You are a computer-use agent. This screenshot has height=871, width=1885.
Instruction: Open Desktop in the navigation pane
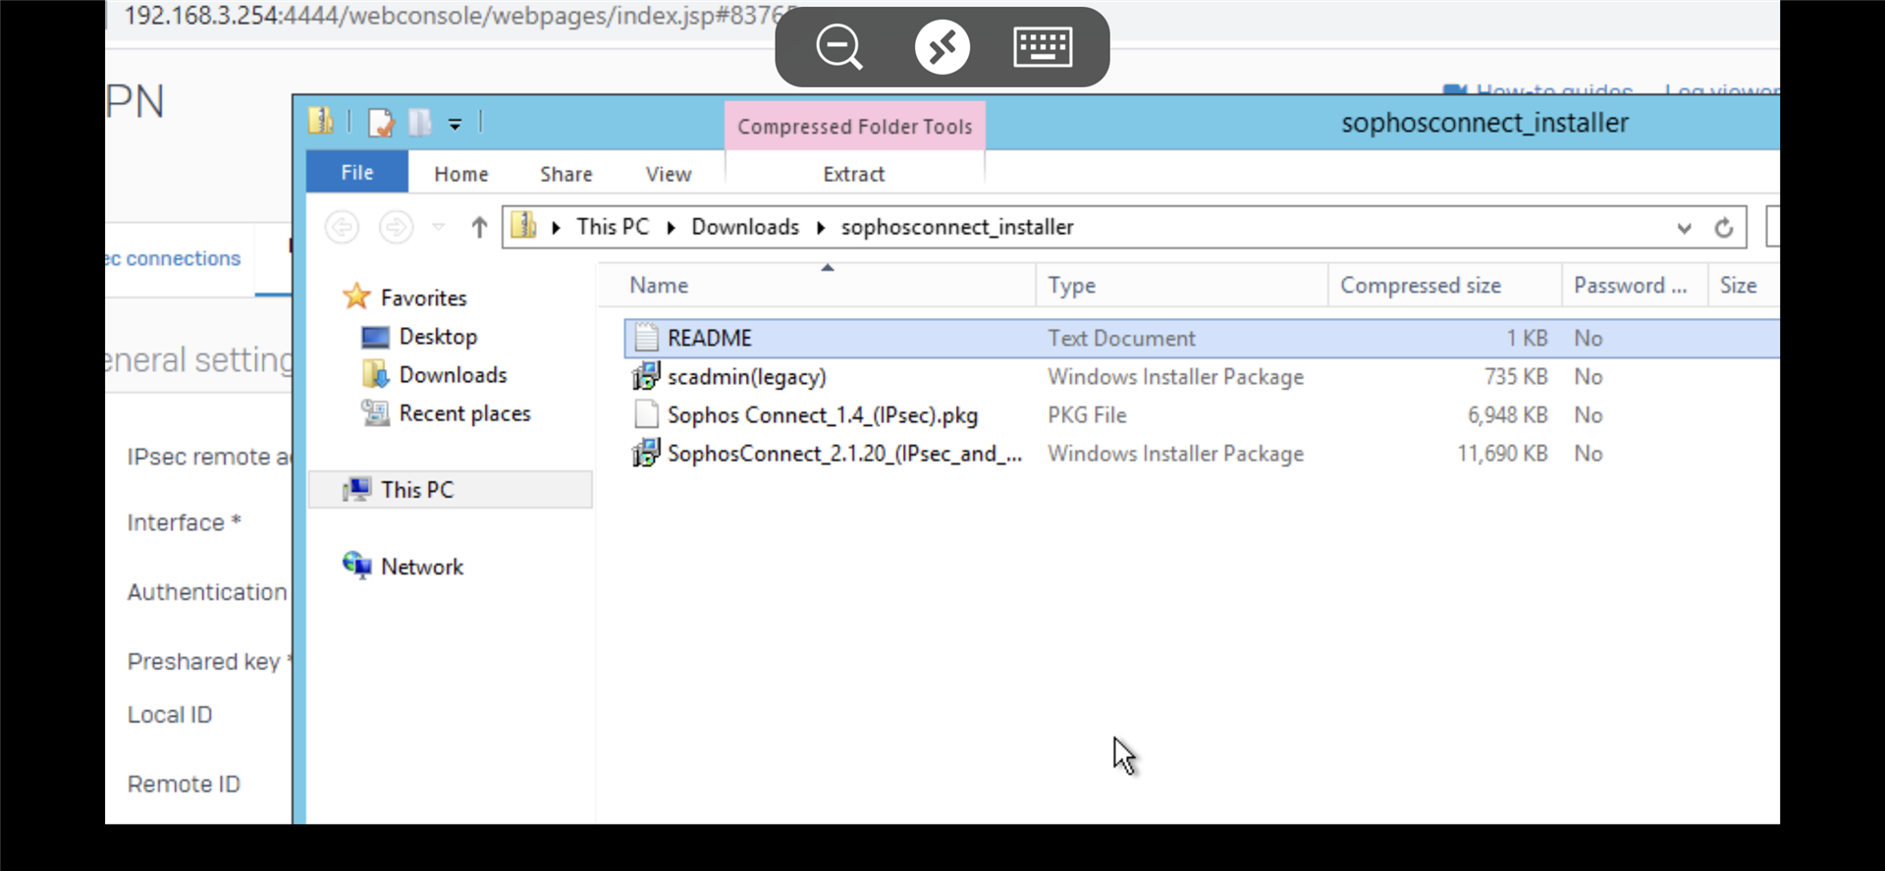438,337
